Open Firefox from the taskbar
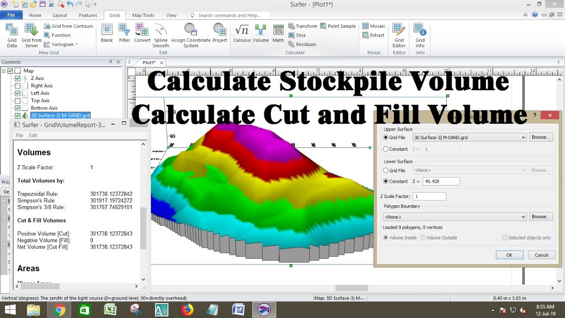Viewport: 565px width, 318px height. click(187, 310)
